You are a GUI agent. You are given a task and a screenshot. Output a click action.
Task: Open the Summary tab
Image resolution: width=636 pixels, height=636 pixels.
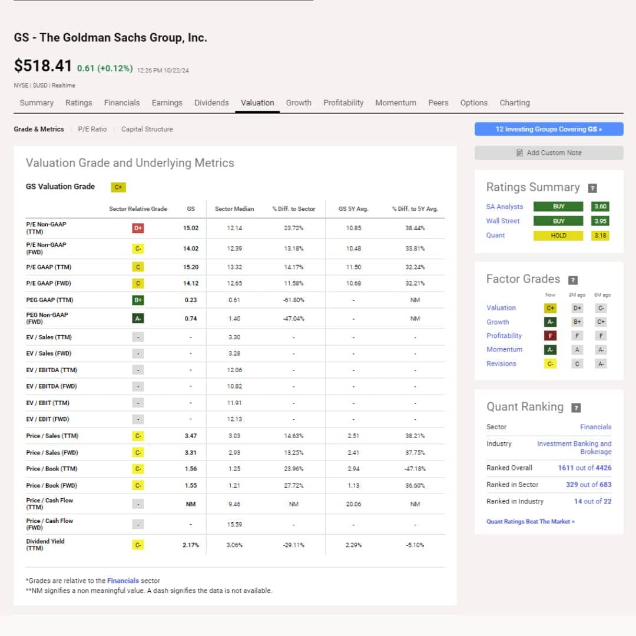point(37,103)
